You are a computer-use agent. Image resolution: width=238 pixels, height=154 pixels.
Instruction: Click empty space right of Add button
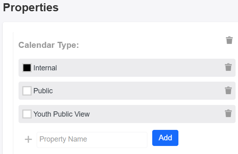[207, 138]
